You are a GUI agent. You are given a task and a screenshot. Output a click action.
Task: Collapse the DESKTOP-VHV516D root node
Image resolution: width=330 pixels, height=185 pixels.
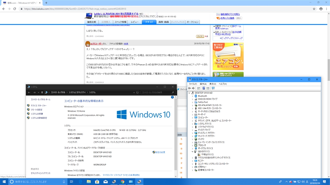point(189,93)
